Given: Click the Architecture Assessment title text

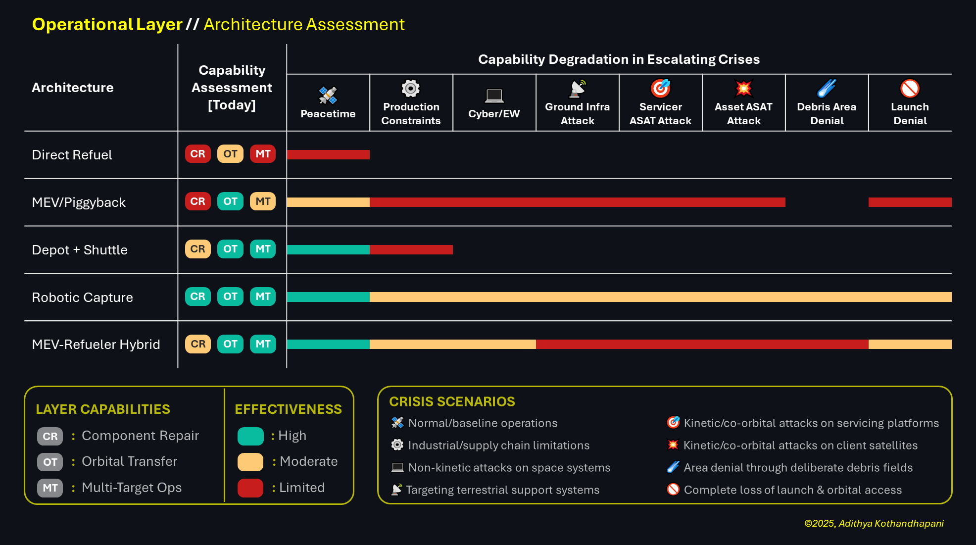Looking at the screenshot, I should tap(304, 24).
